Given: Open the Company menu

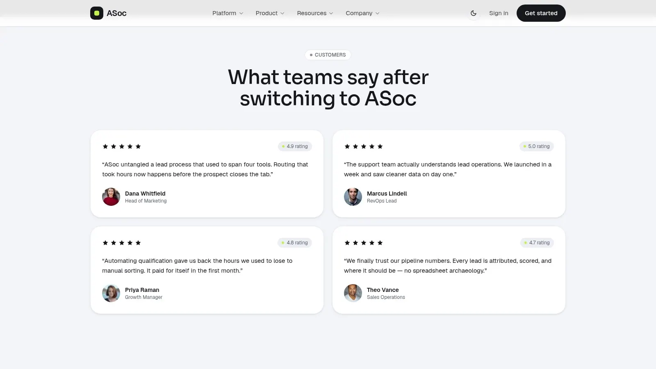Looking at the screenshot, I should [363, 13].
